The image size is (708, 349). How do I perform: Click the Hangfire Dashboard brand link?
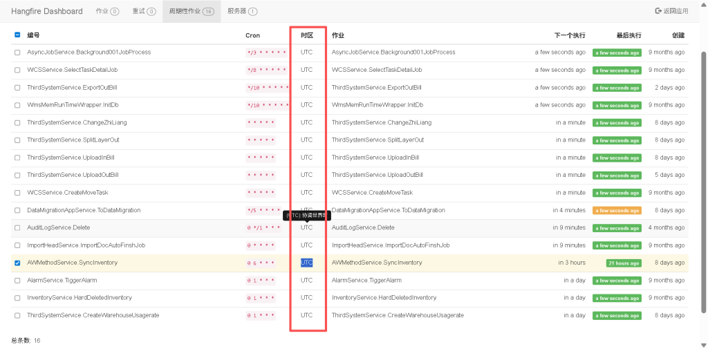47,11
